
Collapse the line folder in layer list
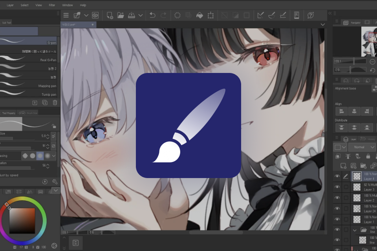[355, 230]
